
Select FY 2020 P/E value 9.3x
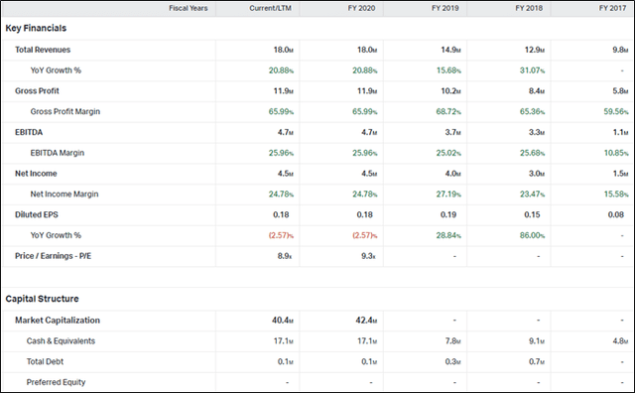click(x=368, y=256)
